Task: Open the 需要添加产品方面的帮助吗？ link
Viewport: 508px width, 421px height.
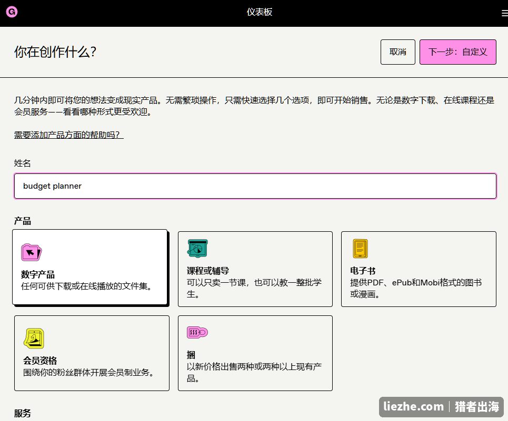Action: pos(68,135)
